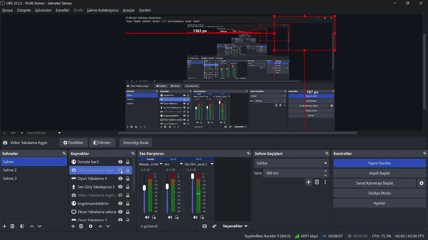Open the Dosya menu
The height and width of the screenshot is (240, 428).
[x=7, y=10]
